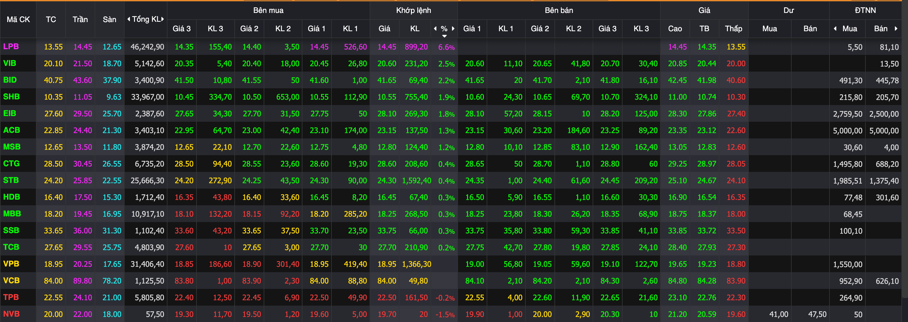Click the Cao high price header
This screenshot has width=908, height=322.
click(675, 28)
